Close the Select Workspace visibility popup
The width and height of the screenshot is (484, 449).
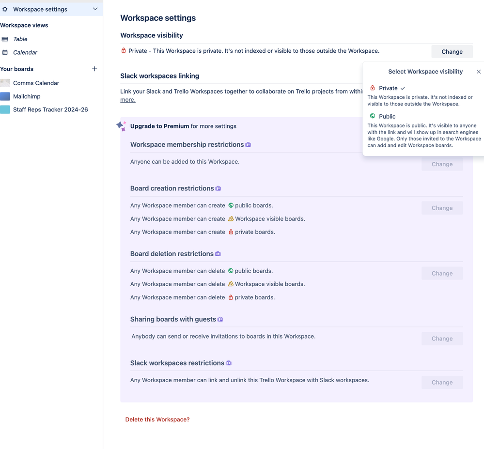click(479, 72)
